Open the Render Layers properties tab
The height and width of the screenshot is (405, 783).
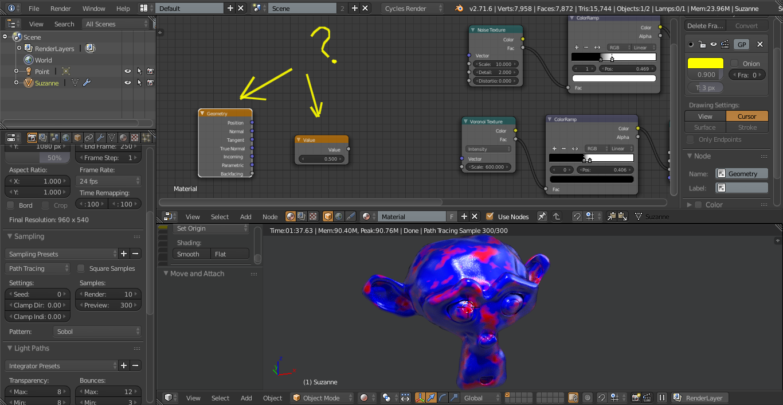(44, 138)
